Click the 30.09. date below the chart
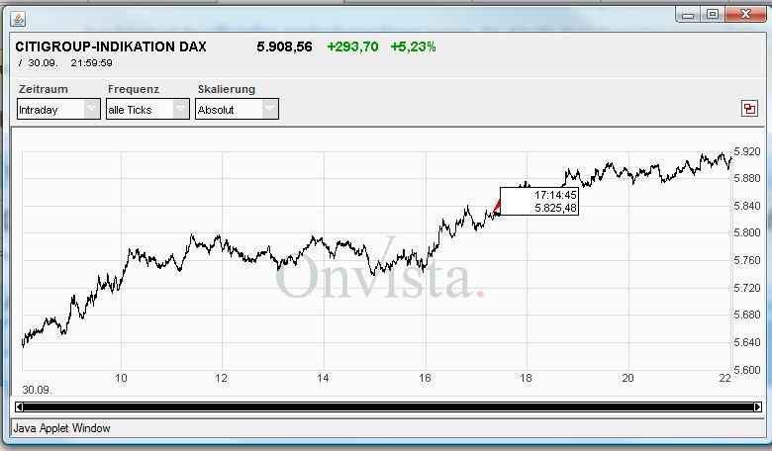The width and height of the screenshot is (772, 451). 37,390
